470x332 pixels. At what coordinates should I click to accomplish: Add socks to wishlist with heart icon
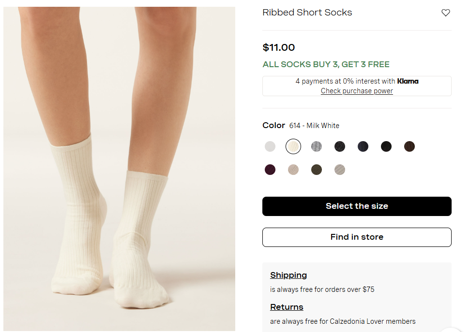[446, 13]
